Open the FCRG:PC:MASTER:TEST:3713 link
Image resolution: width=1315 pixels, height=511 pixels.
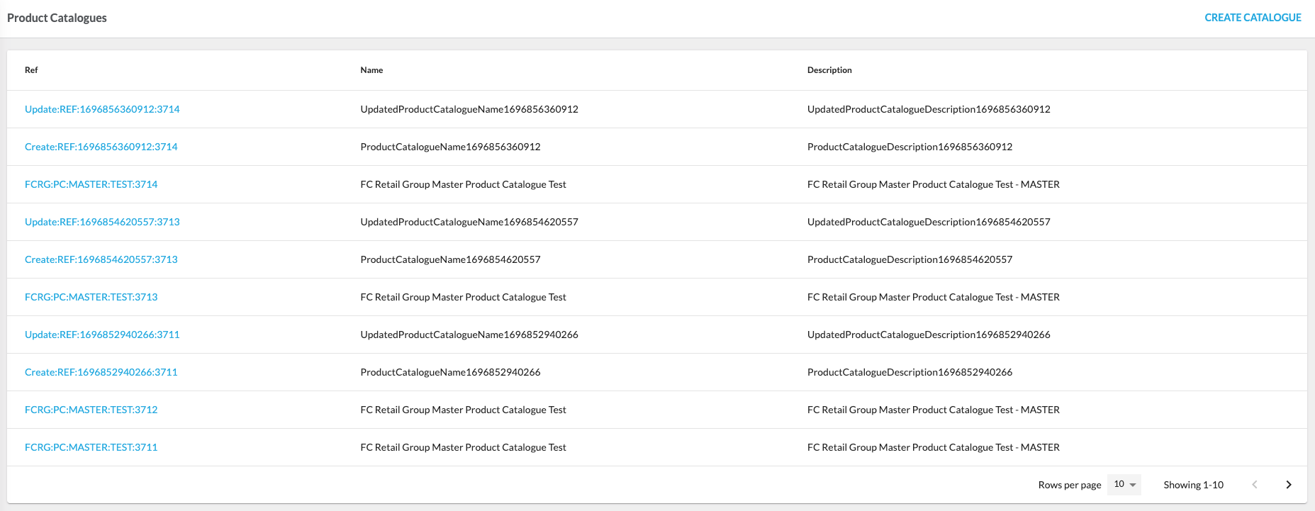(x=91, y=297)
